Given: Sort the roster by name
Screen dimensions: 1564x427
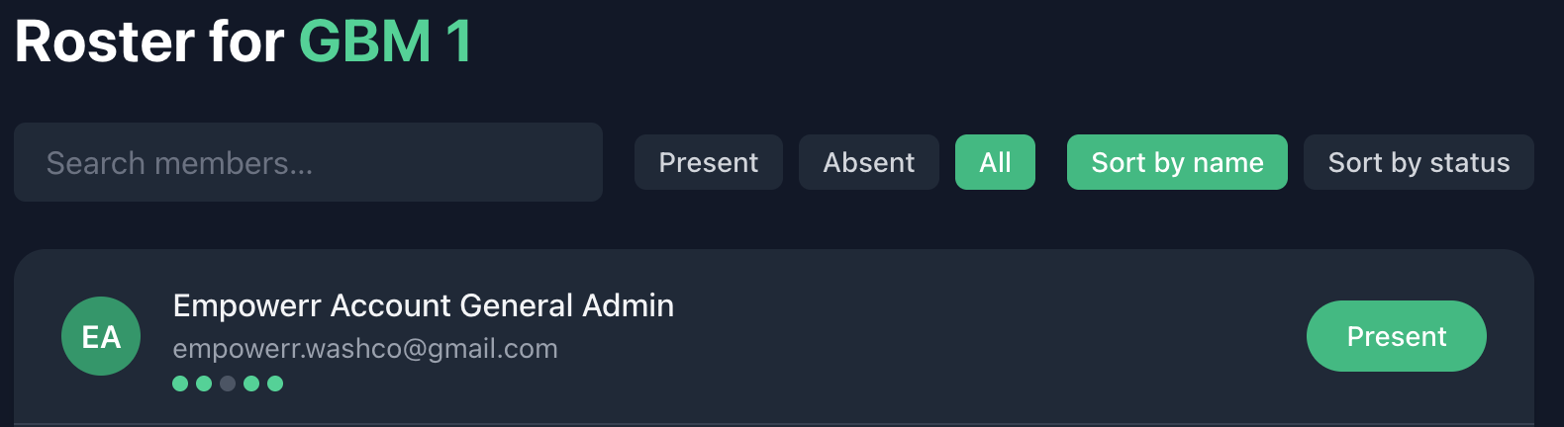Looking at the screenshot, I should point(1177,162).
